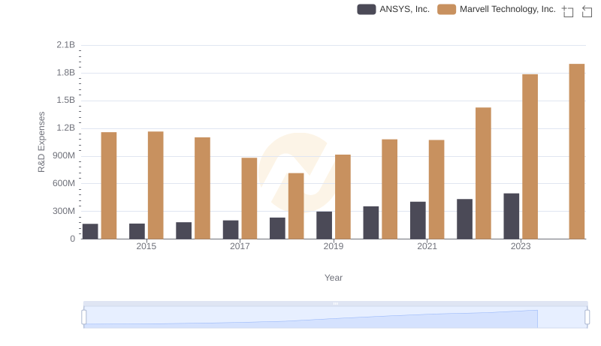
Task: Click the Marvell bar for 2018
Action: [x=296, y=206]
